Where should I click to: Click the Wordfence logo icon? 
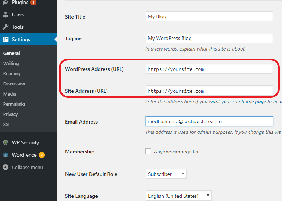[x=5, y=155]
